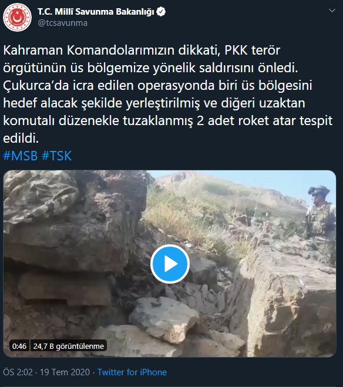Click the tweet's final word edildi
This screenshot has width=343, height=387.
[21, 138]
